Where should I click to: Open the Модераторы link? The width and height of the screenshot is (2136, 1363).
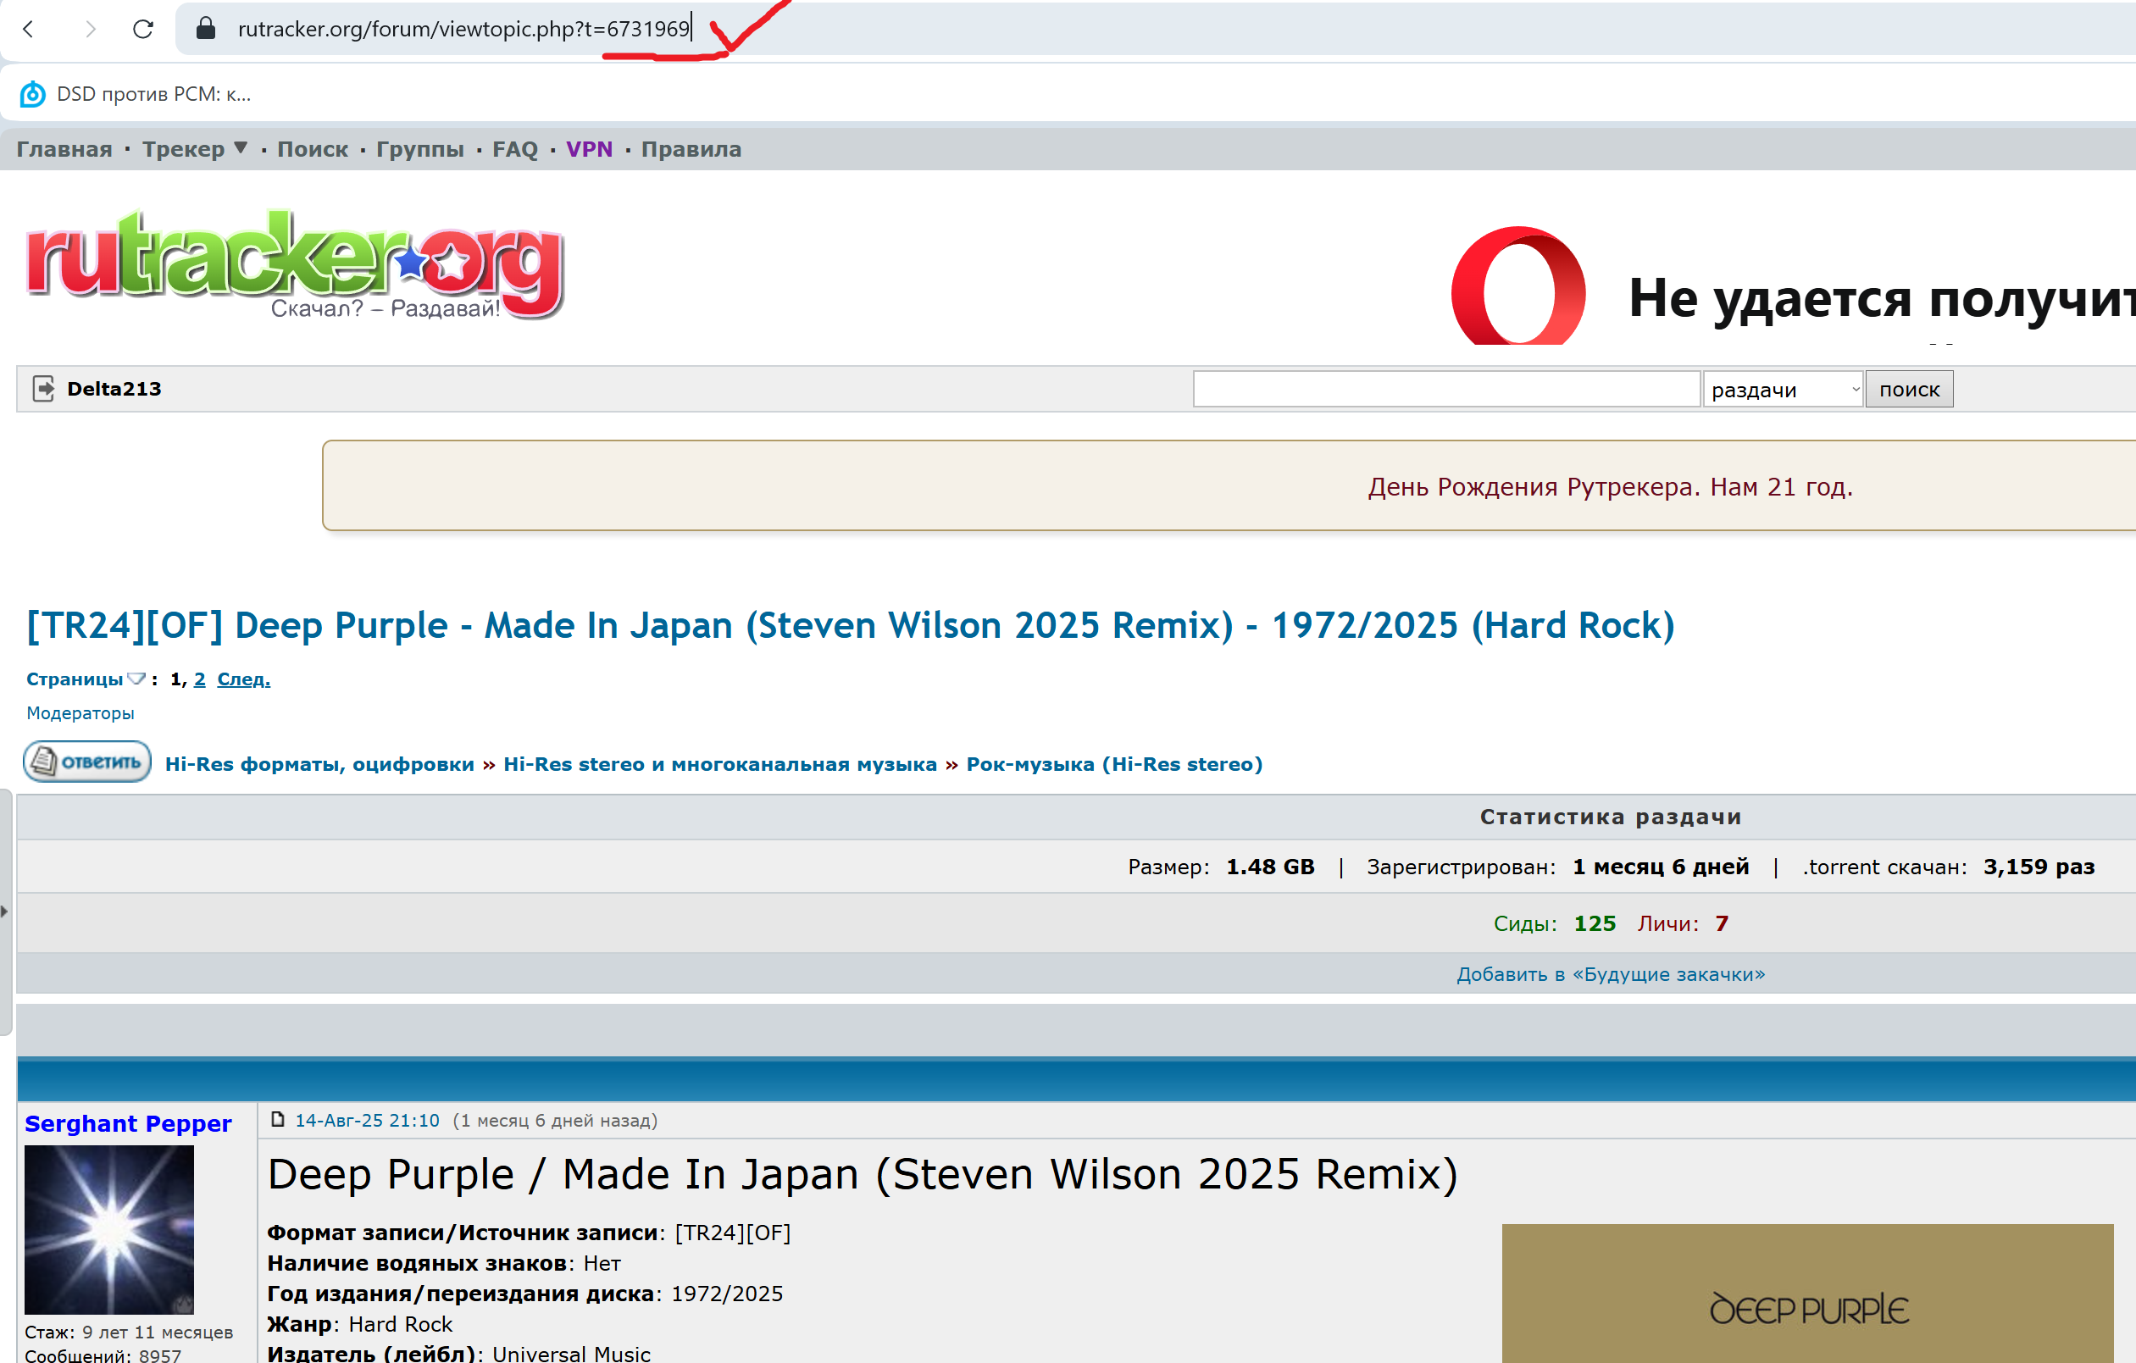(x=80, y=713)
